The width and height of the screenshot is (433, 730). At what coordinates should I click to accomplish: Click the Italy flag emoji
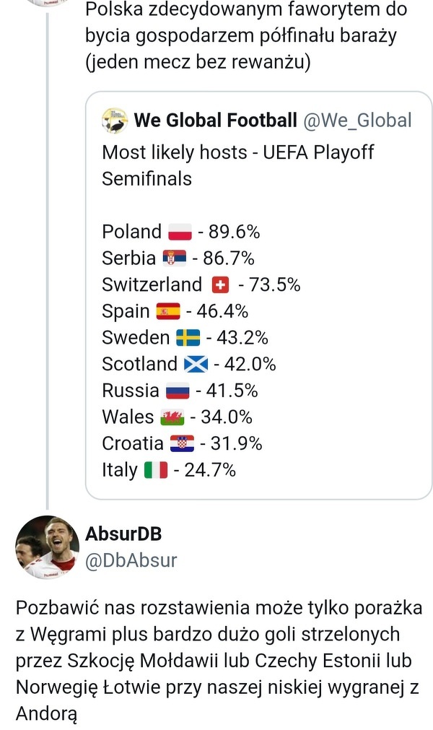[156, 470]
